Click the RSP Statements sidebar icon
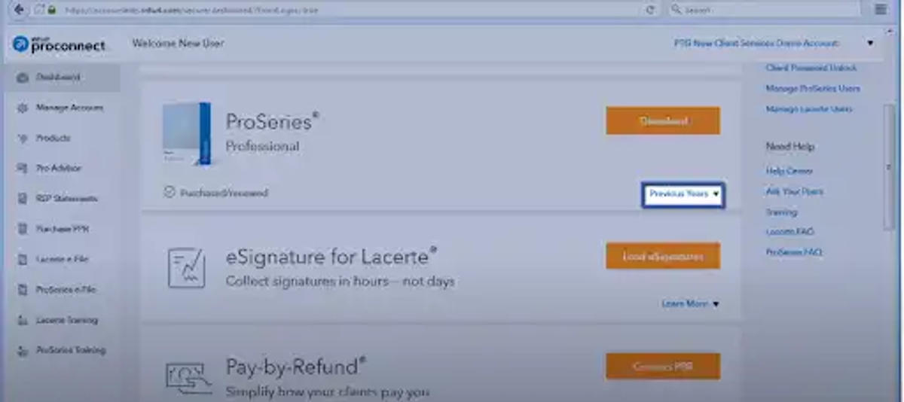Viewport: 904px width, 402px height. coord(22,199)
